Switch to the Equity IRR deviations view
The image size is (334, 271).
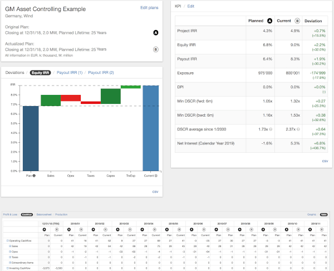pos(40,73)
